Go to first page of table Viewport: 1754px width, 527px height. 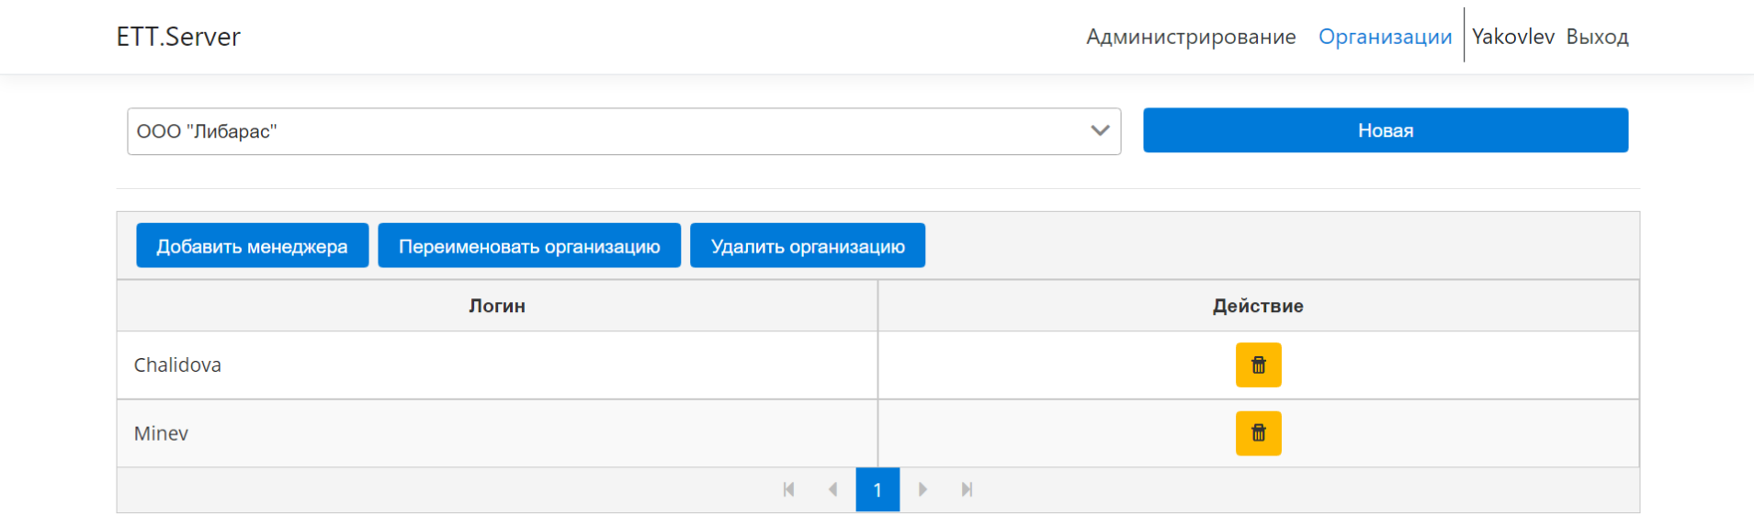pos(788,489)
